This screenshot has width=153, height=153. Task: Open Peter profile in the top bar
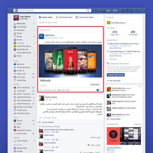106,10
